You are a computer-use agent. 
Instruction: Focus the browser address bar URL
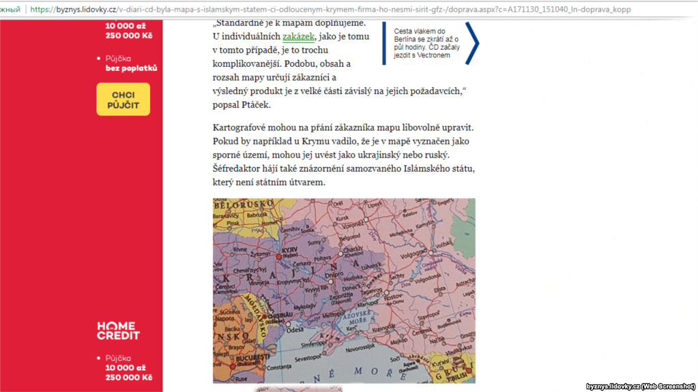coord(328,10)
